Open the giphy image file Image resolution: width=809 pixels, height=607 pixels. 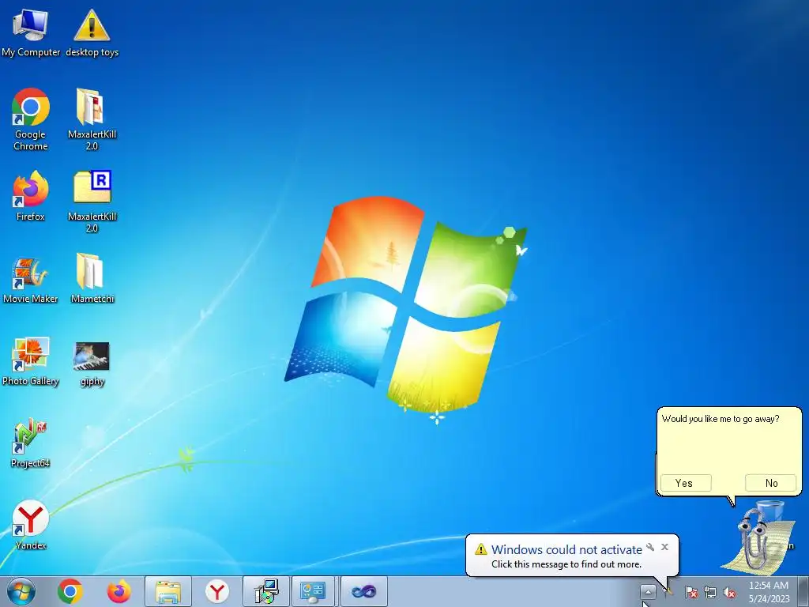(92, 364)
